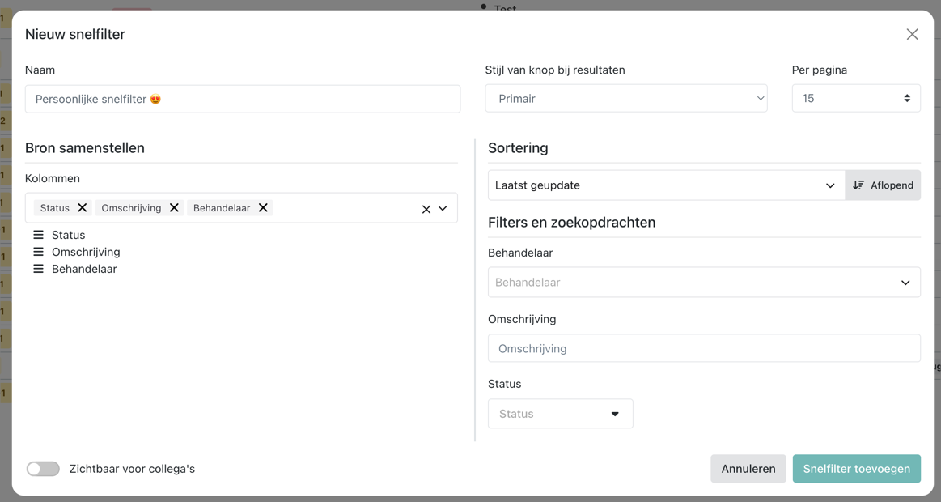The image size is (941, 502).
Task: Focus the Naam input field
Action: click(x=243, y=99)
